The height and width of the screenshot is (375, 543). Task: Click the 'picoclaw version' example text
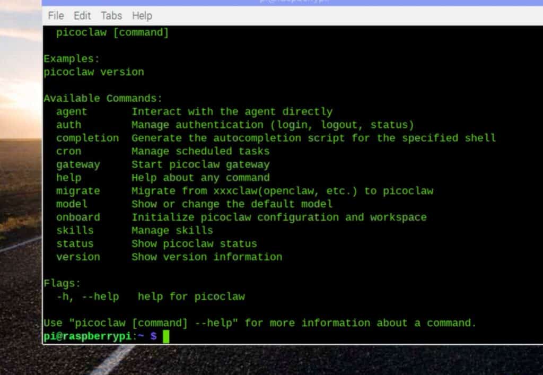pos(93,72)
